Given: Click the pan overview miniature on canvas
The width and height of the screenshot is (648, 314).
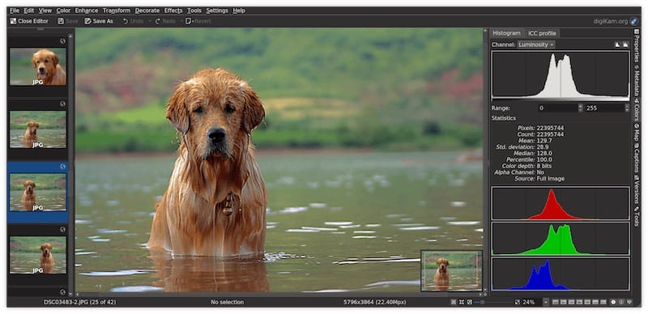Looking at the screenshot, I should 451,270.
